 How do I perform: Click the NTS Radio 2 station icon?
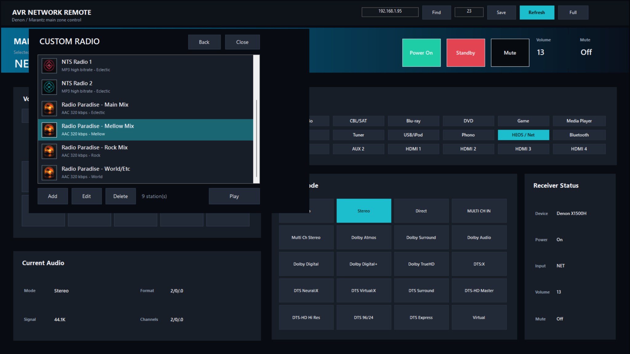pyautogui.click(x=49, y=87)
